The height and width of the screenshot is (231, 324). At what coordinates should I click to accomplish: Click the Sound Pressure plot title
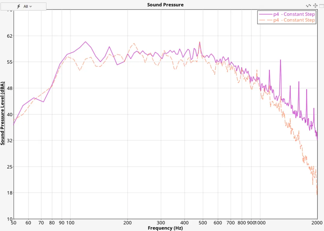(165, 5)
